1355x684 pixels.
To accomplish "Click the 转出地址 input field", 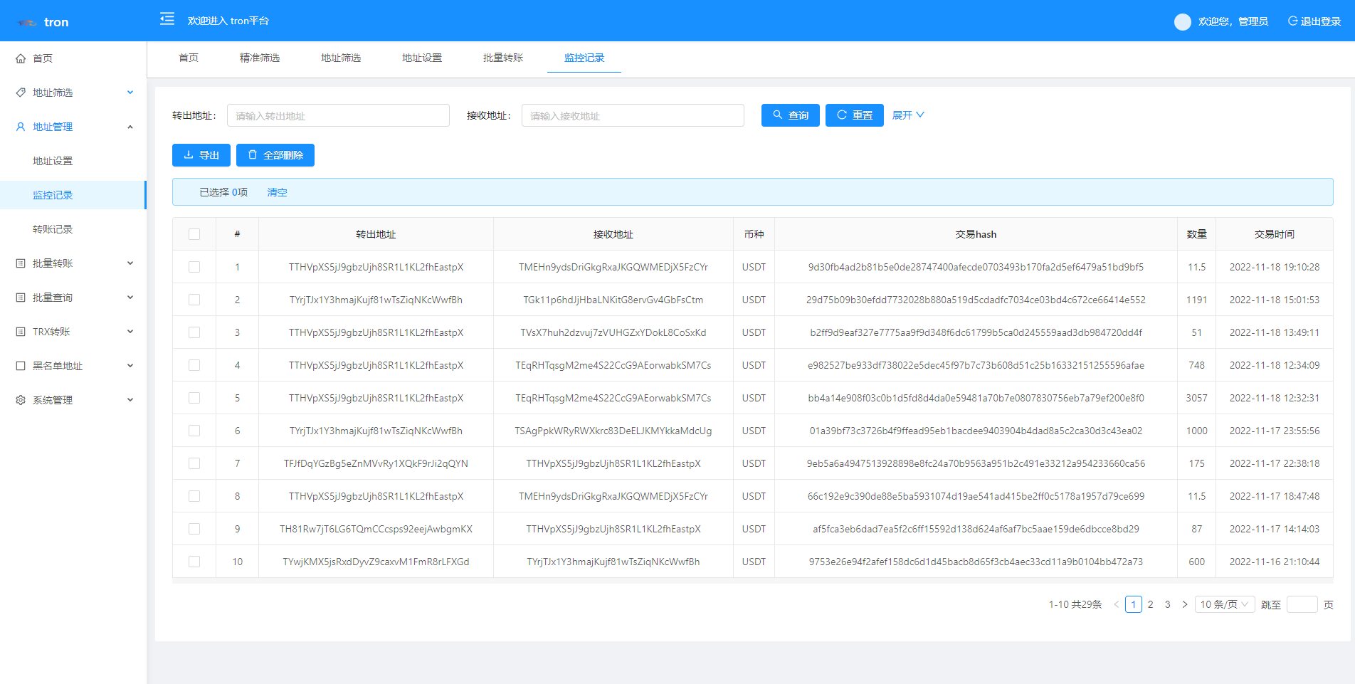I will pyautogui.click(x=338, y=115).
